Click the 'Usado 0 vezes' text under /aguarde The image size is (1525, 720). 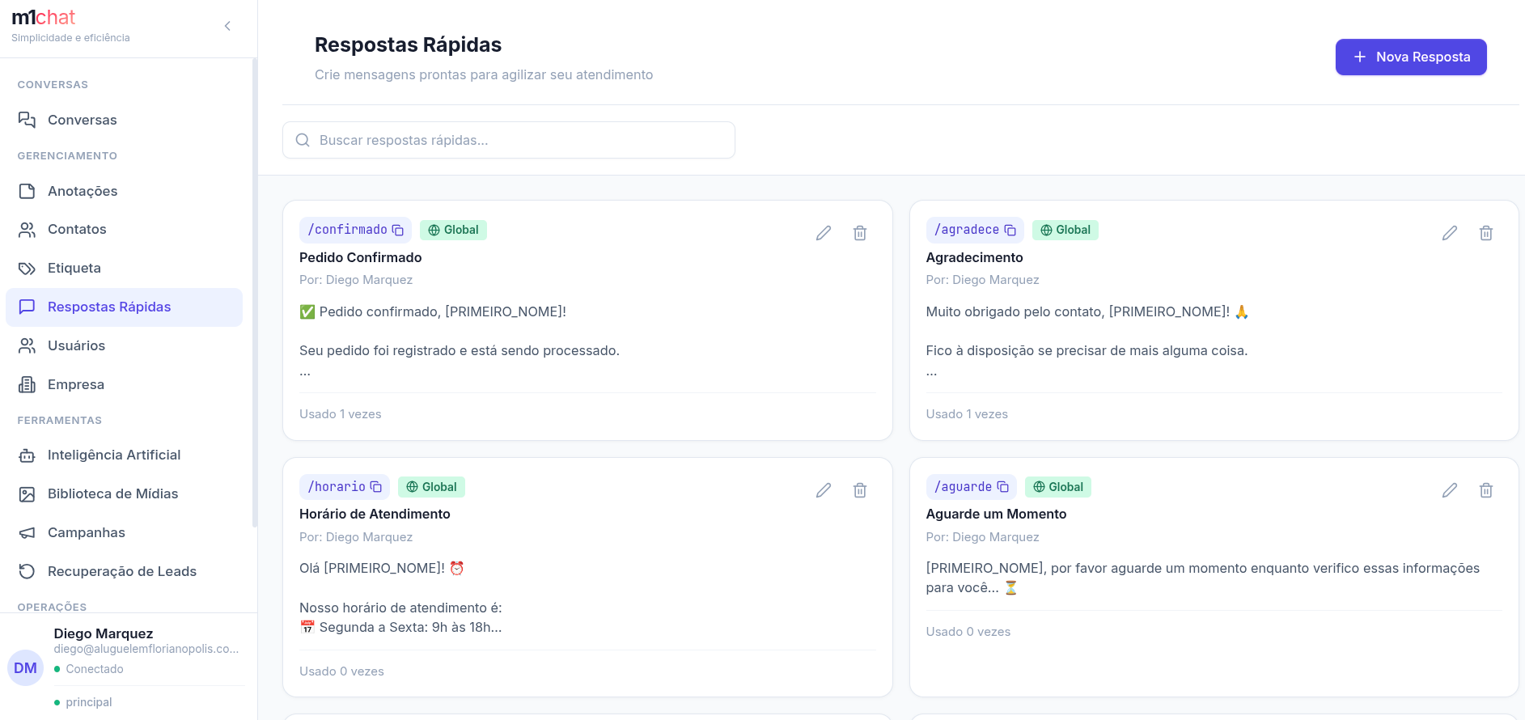(968, 632)
